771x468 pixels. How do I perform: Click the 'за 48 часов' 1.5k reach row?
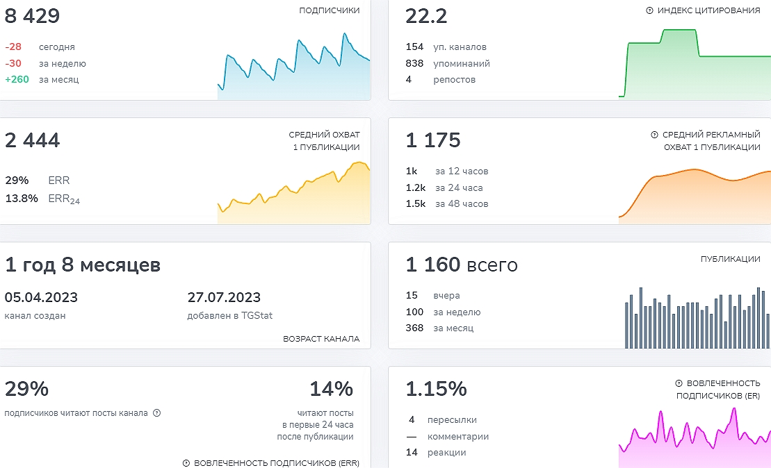(447, 203)
